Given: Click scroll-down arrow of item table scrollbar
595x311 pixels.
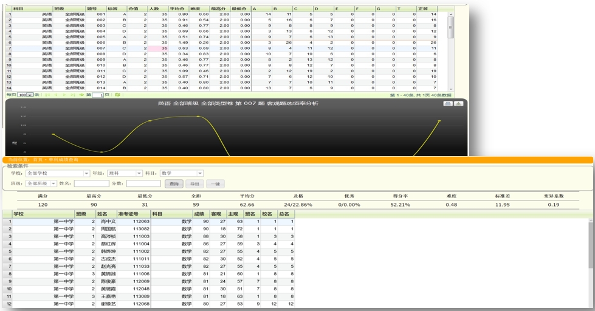Looking at the screenshot, I should point(451,88).
